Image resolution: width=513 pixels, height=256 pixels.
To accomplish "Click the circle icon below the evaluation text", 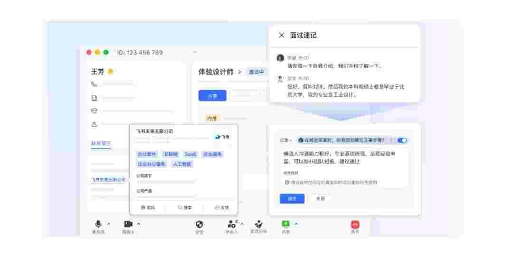I will point(287,182).
